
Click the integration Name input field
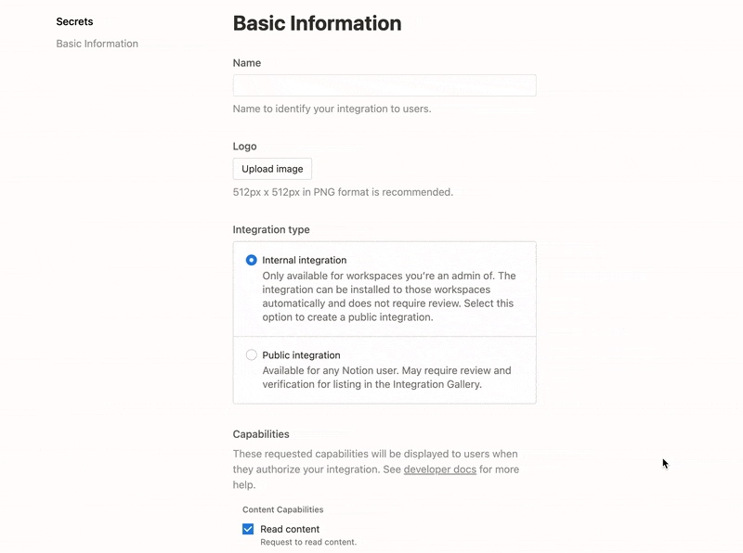pos(385,85)
